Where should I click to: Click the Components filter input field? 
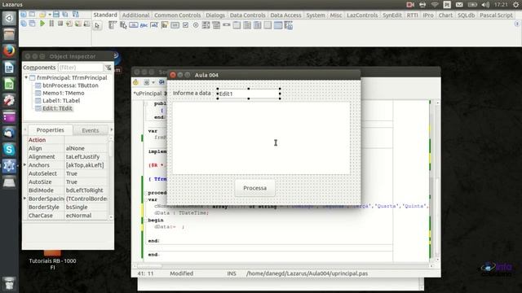coord(81,68)
